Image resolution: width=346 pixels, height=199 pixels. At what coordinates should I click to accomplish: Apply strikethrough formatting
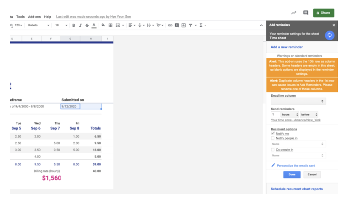(x=87, y=25)
